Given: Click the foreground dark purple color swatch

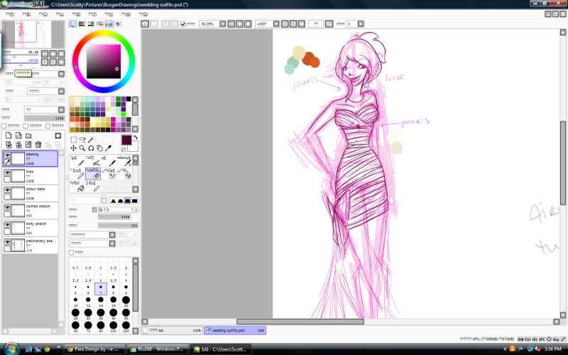Looking at the screenshot, I should 125,139.
